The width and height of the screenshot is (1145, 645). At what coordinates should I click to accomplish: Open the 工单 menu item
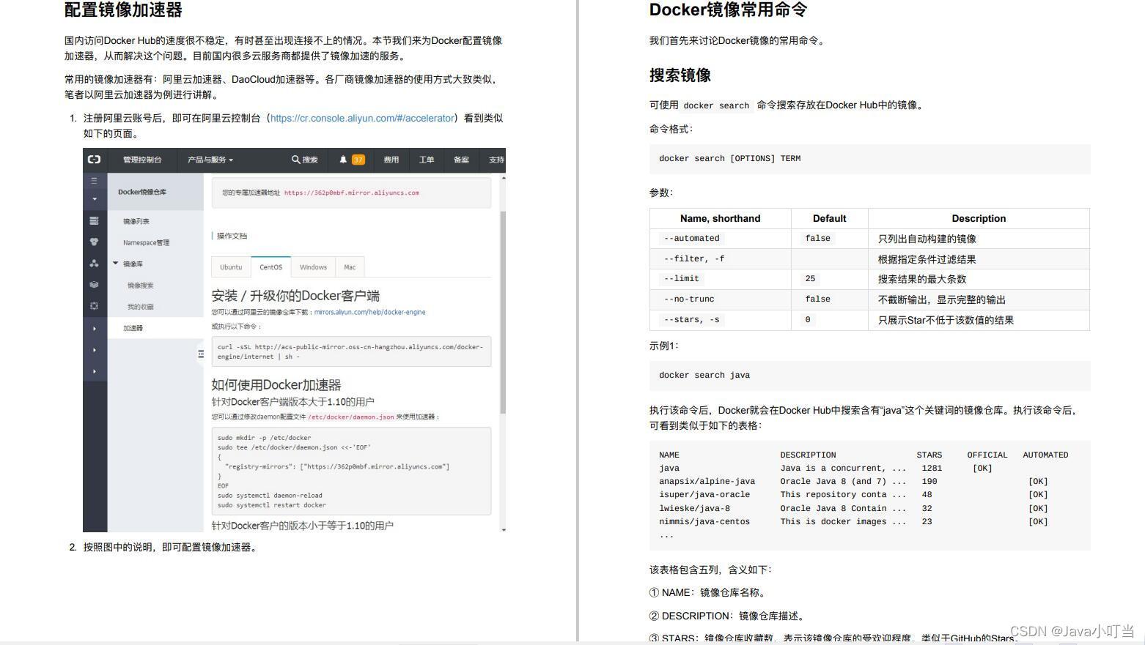click(x=427, y=160)
